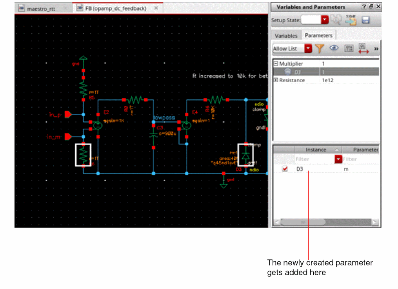Expand the toolbar overflow chevron
Image resolution: width=398 pixels, height=289 pixels.
point(376,49)
